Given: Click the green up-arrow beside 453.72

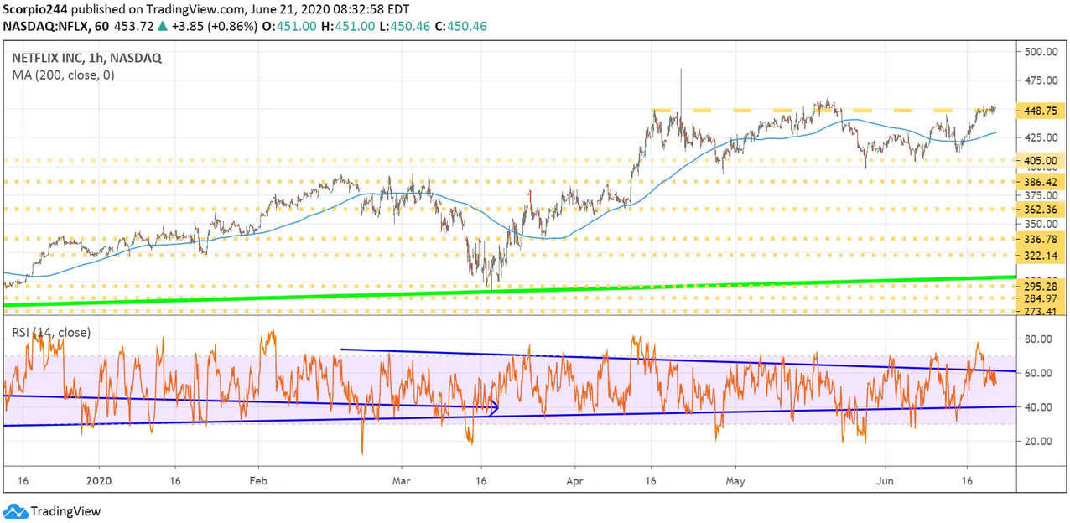Looking at the screenshot, I should pyautogui.click(x=162, y=26).
